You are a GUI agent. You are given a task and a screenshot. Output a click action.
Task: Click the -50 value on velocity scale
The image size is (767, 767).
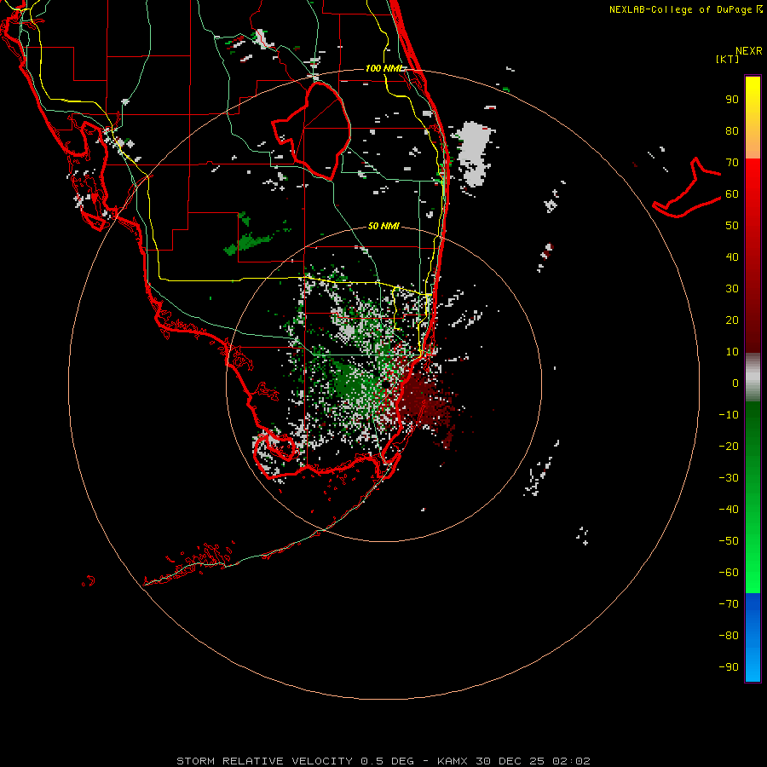tap(729, 541)
